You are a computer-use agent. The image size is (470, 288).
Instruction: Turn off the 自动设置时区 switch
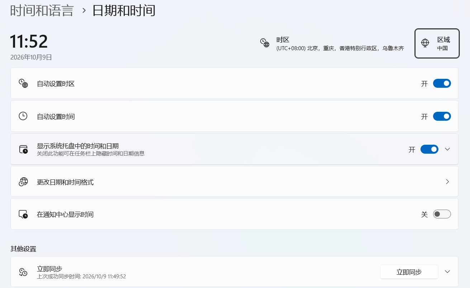[442, 83]
